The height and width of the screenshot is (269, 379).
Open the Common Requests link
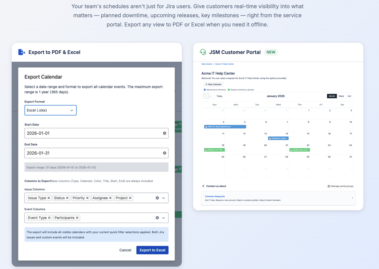215,196
